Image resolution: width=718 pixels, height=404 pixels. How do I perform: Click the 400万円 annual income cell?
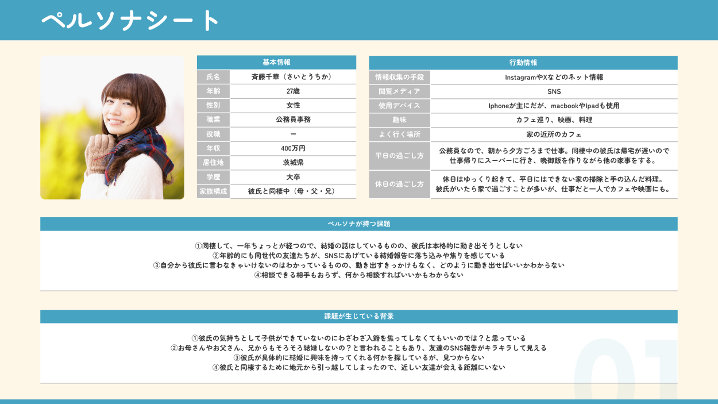point(293,148)
